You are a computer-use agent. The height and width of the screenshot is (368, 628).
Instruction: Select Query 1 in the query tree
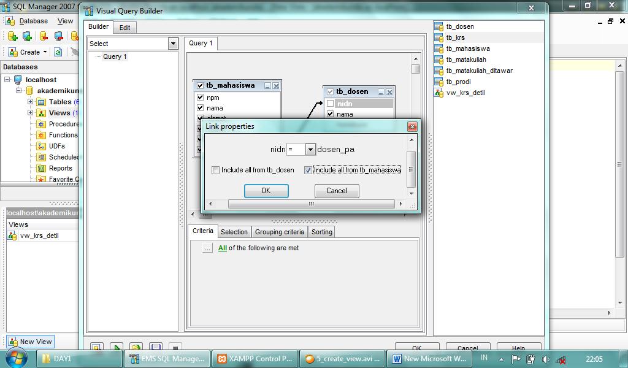(x=115, y=56)
